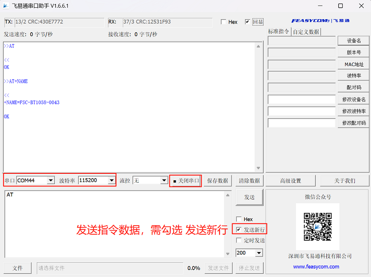Click the >>AT+NAME log line

pyautogui.click(x=16, y=81)
